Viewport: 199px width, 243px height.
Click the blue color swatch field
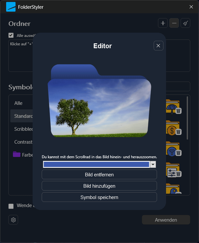[x=96, y=164]
